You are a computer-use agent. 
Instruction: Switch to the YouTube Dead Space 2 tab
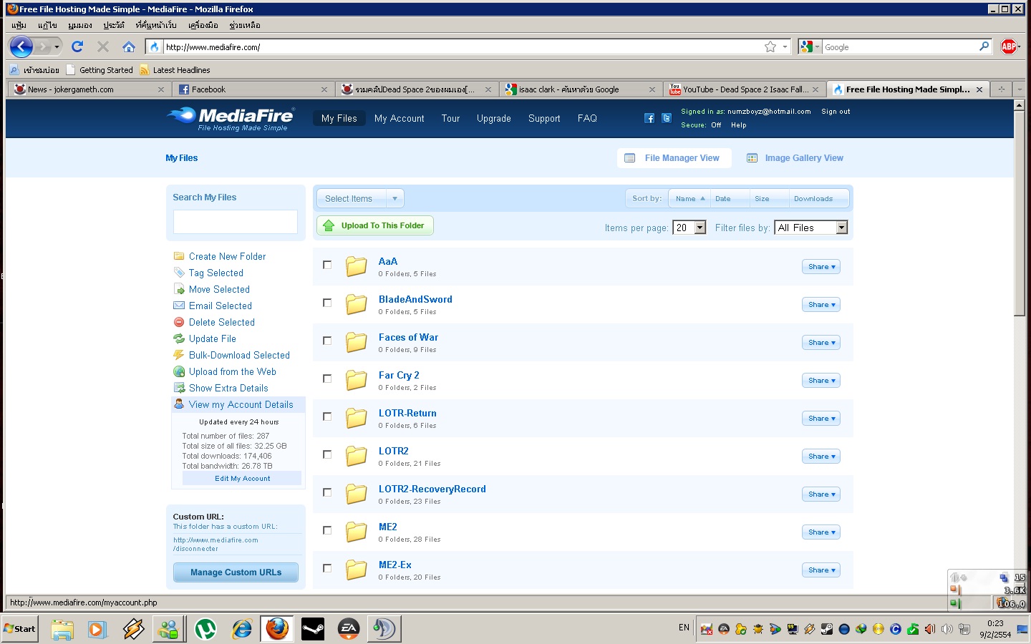click(x=745, y=89)
